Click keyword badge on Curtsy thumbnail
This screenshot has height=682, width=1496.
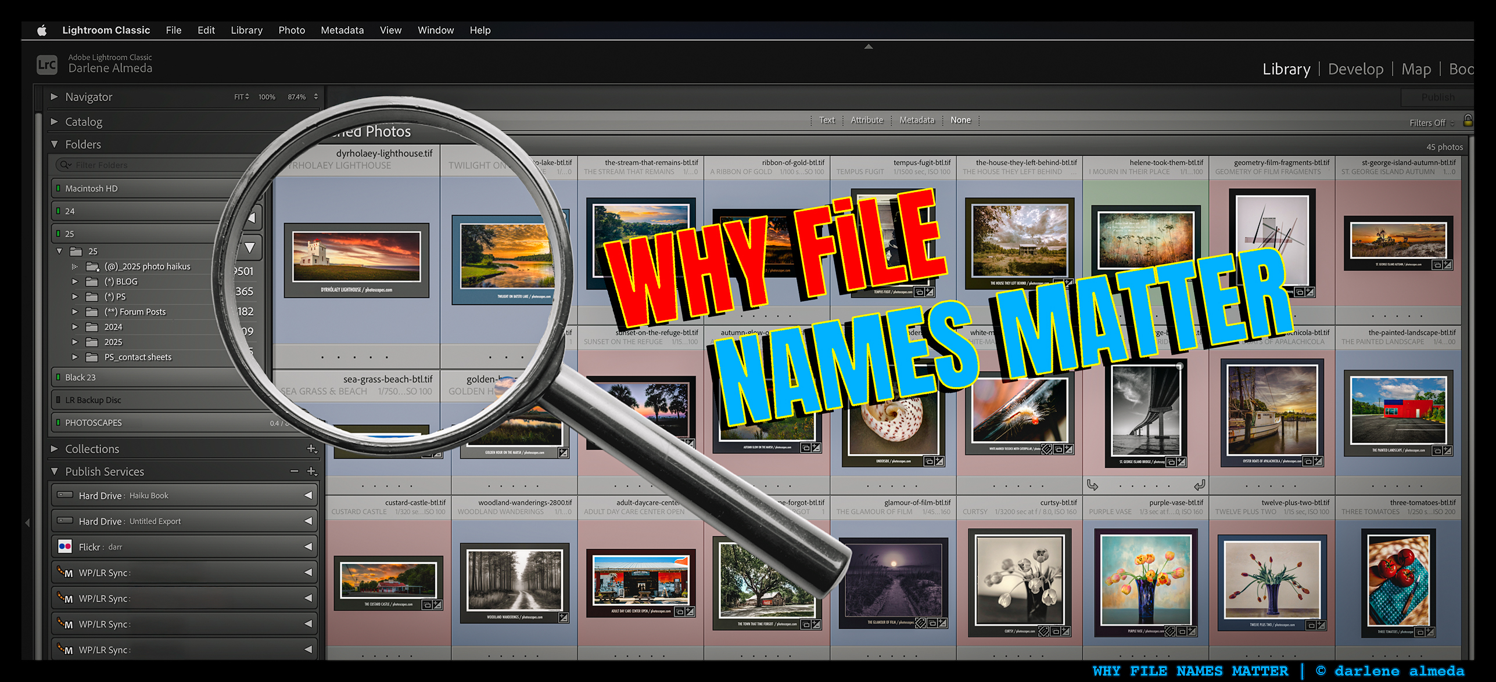[x=1044, y=631]
